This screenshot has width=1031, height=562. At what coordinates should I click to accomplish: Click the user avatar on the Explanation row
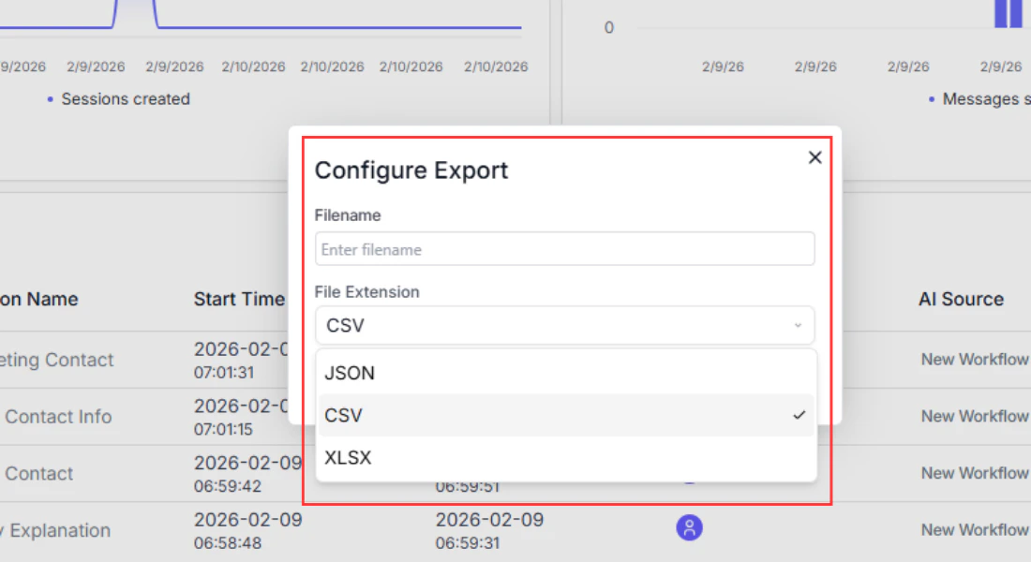pos(689,527)
